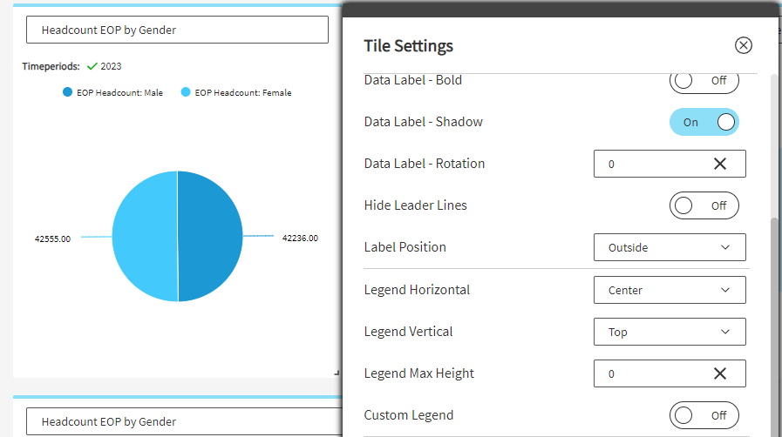Image resolution: width=782 pixels, height=437 pixels.
Task: Open the Legend Horizontal dropdown
Action: pyautogui.click(x=669, y=290)
